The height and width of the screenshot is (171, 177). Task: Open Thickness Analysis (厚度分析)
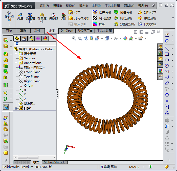click(x=147, y=18)
